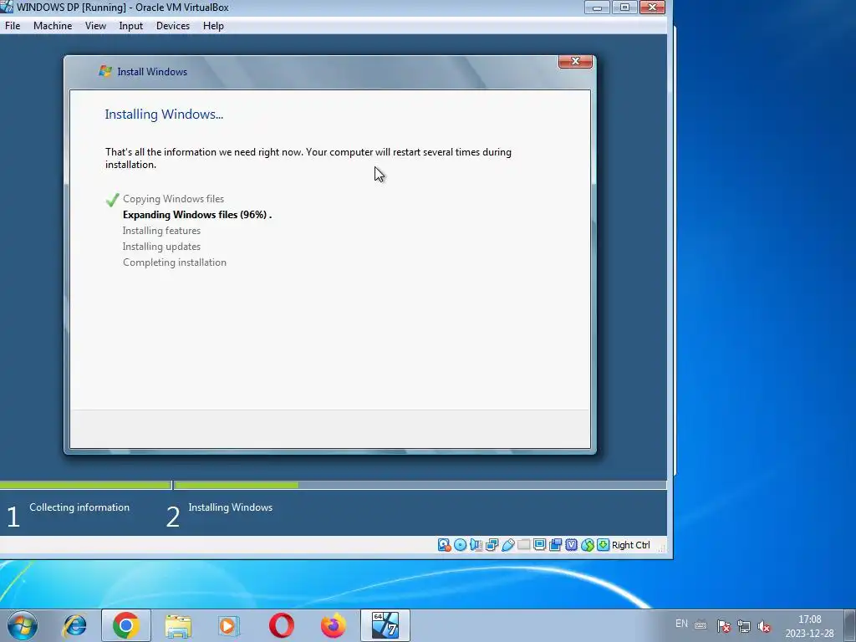Viewport: 856px width, 642px height.
Task: Click 'Installing updates' step text
Action: tap(161, 247)
